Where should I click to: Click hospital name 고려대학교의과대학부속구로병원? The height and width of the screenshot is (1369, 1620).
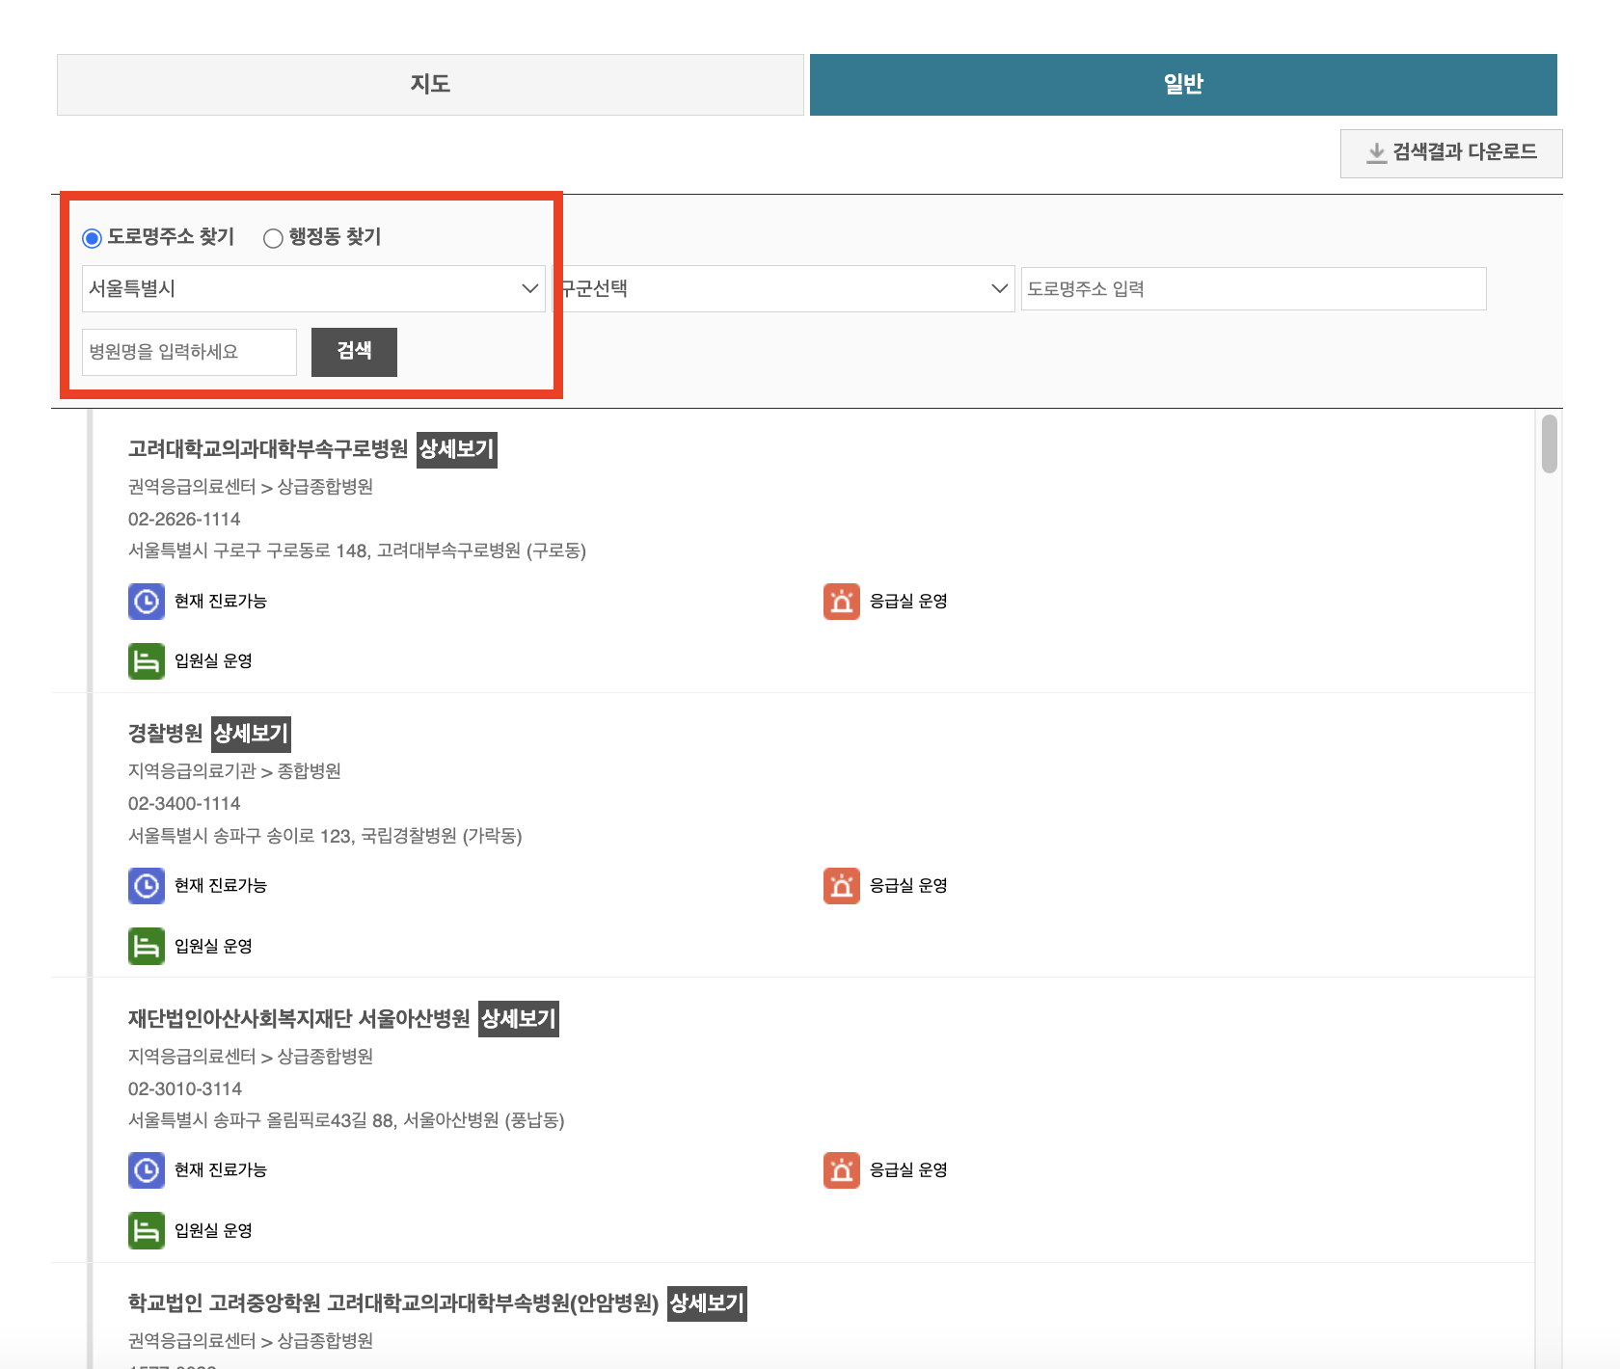click(x=268, y=449)
